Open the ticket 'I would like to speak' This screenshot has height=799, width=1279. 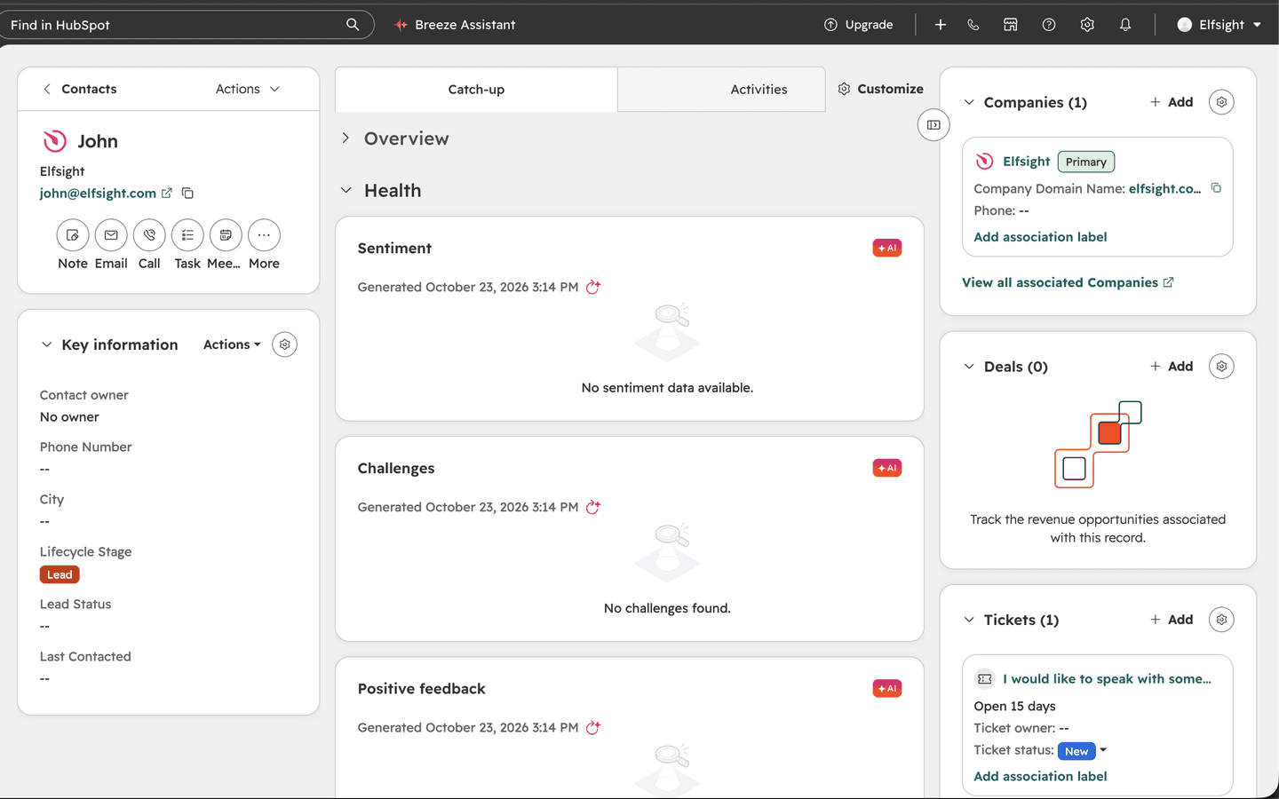click(1107, 679)
